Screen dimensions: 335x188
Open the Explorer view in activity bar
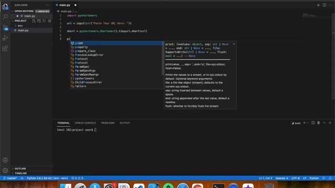[x=5, y=7]
